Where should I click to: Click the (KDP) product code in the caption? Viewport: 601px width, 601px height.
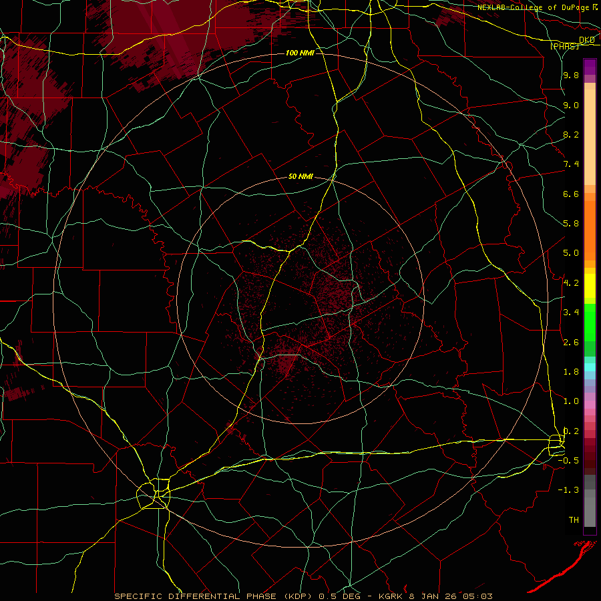click(x=296, y=596)
